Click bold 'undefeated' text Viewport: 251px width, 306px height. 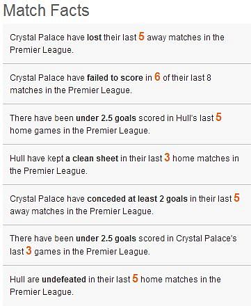coord(64,280)
